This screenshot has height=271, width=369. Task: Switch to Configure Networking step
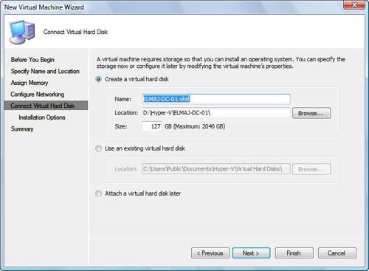[x=38, y=95]
